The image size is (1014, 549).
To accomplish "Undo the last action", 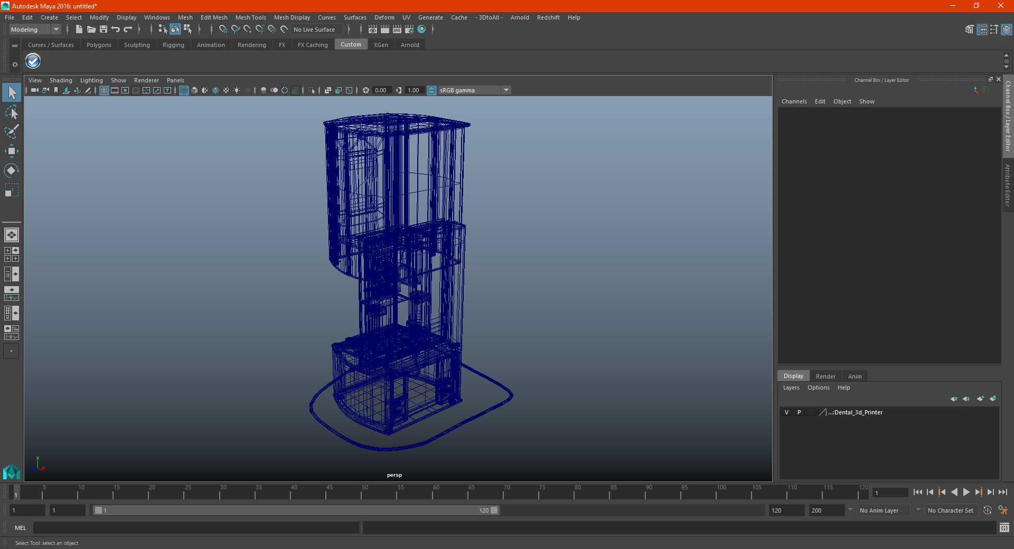I will click(116, 30).
